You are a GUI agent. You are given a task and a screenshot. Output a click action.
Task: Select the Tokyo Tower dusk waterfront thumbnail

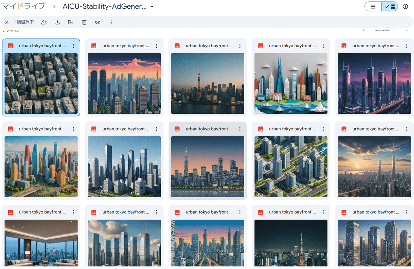click(208, 83)
